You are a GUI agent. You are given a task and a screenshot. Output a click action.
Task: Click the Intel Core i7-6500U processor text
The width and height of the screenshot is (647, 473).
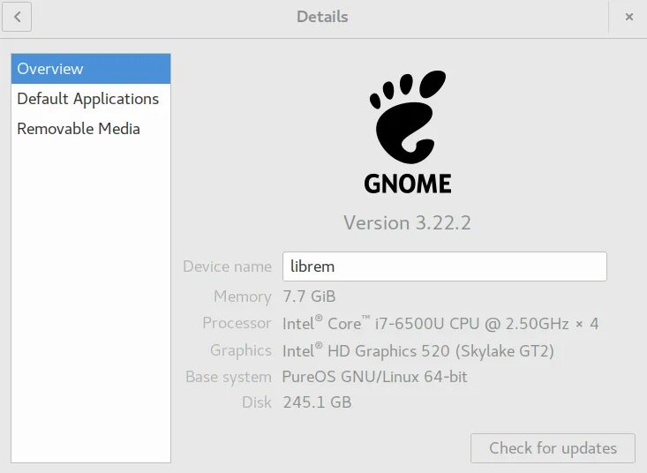440,324
